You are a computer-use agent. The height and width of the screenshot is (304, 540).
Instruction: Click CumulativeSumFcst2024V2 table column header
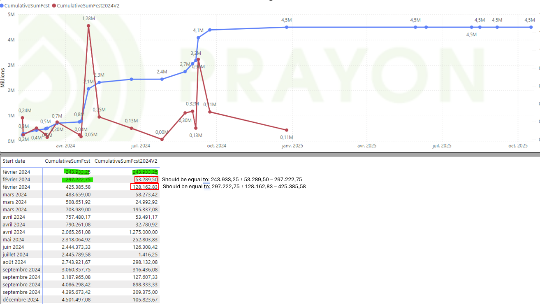(126, 161)
